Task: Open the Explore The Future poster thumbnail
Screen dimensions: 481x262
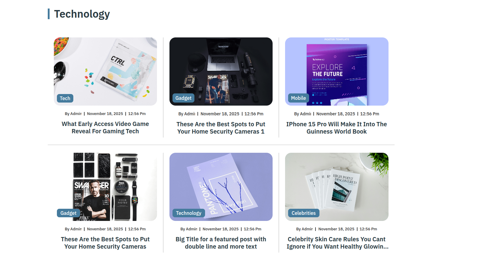Action: pyautogui.click(x=337, y=72)
